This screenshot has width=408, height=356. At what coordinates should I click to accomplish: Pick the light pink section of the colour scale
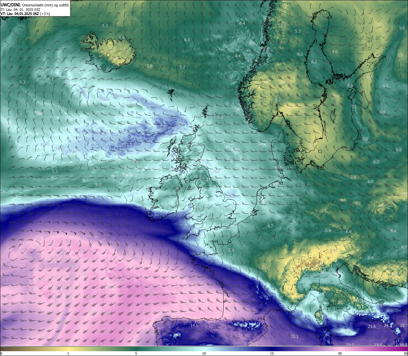(x=340, y=349)
